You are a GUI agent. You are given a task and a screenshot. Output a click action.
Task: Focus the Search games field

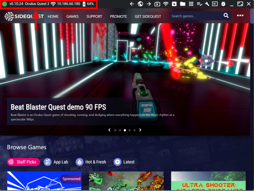pos(200,16)
